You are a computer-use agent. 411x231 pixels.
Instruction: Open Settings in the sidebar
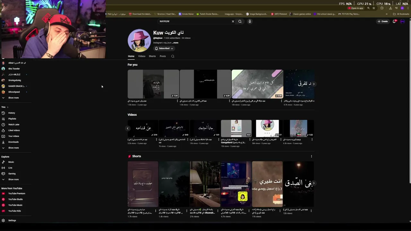[12, 220]
